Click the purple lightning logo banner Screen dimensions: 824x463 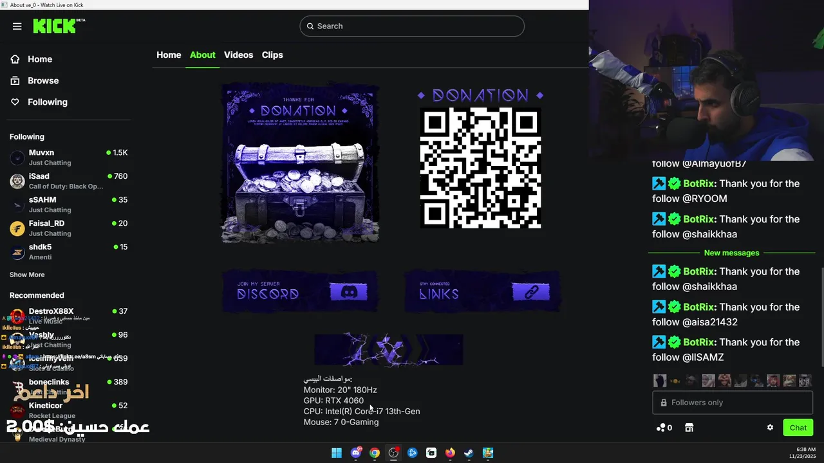(x=388, y=350)
